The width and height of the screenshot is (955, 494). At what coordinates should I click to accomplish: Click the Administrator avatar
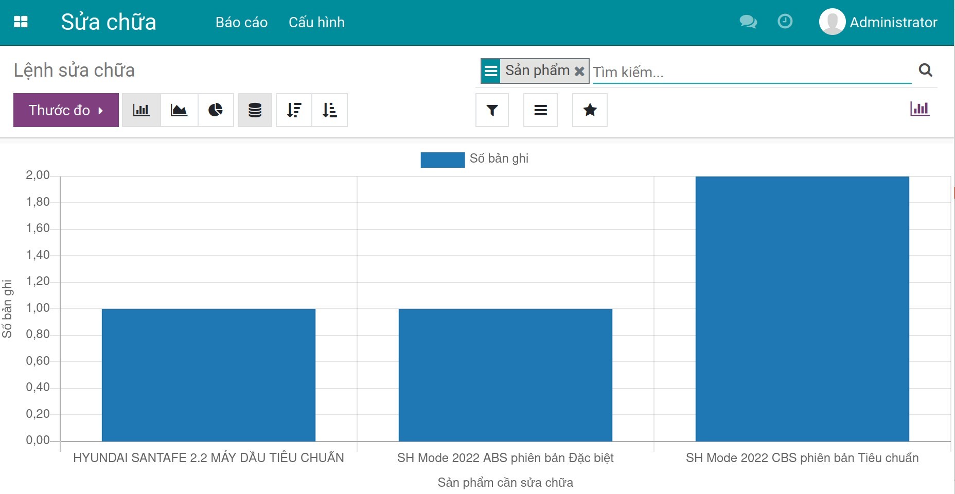[832, 22]
